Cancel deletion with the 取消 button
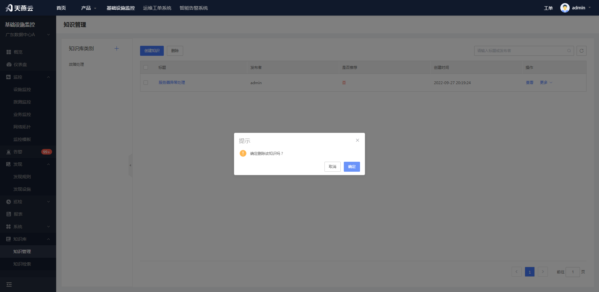Viewport: 599px width, 292px height. tap(332, 167)
